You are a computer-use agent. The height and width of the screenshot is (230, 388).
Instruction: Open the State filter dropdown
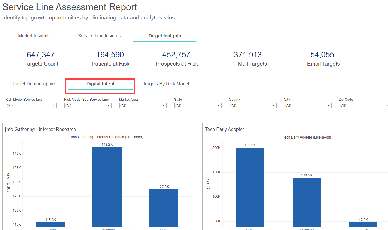(198, 106)
